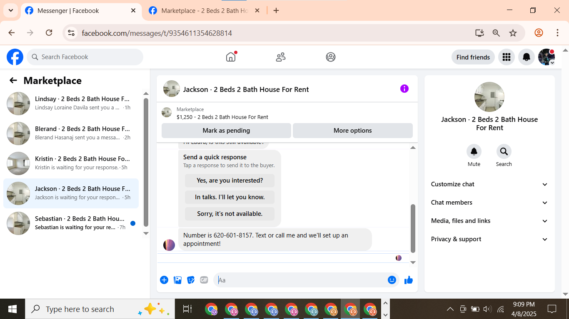Click More options button
This screenshot has width=569, height=319.
[353, 131]
